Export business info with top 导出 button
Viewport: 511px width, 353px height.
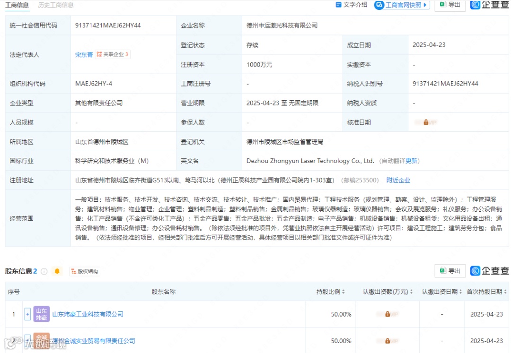450,5
